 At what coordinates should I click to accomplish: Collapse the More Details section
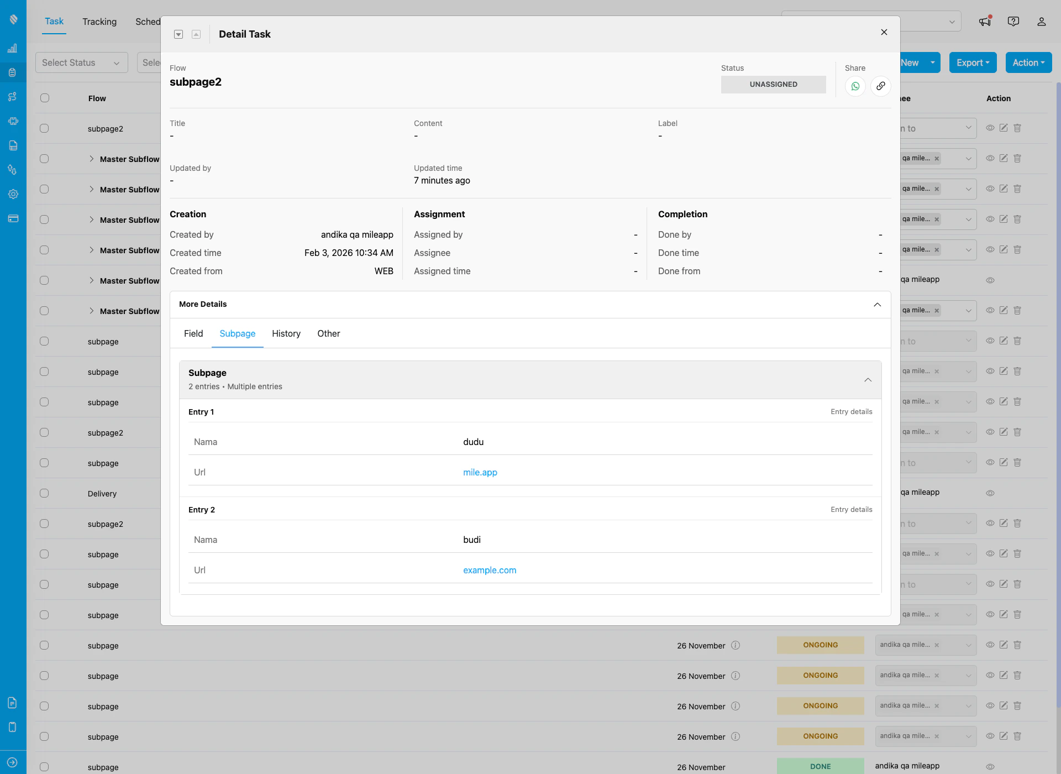click(x=876, y=305)
